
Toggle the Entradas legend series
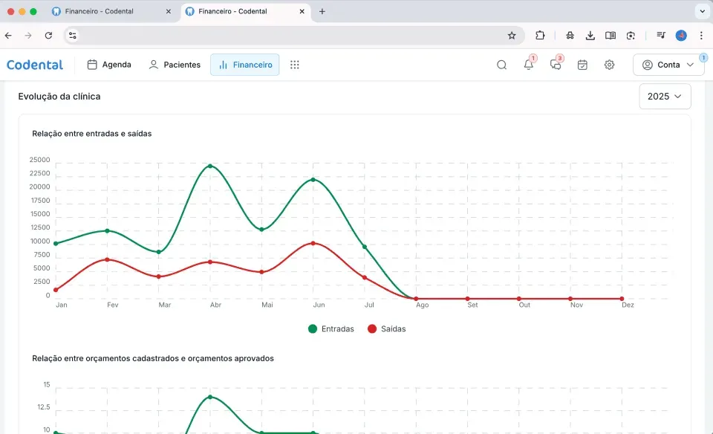click(x=331, y=329)
